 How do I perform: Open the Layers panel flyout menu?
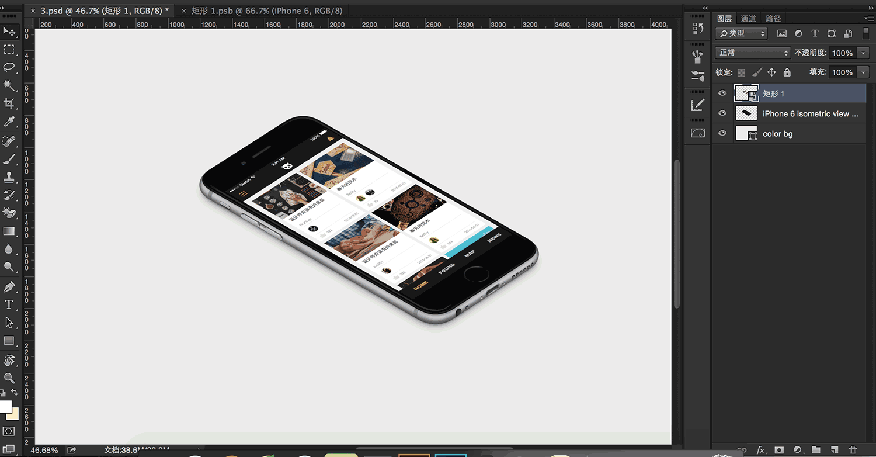(x=869, y=19)
